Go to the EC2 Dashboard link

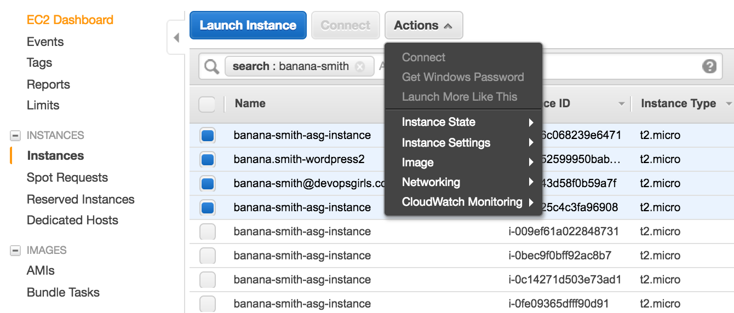pos(70,20)
